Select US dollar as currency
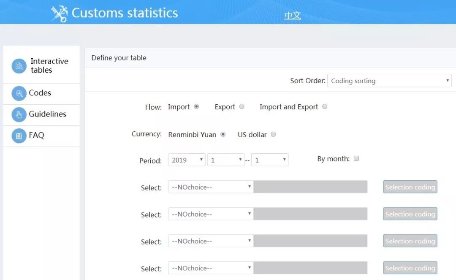This screenshot has width=456, height=280. pyautogui.click(x=273, y=135)
